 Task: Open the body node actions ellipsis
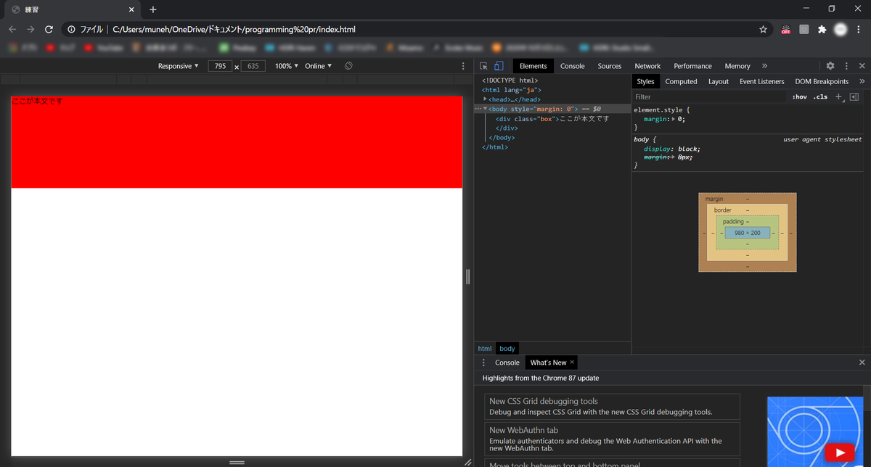tap(478, 109)
